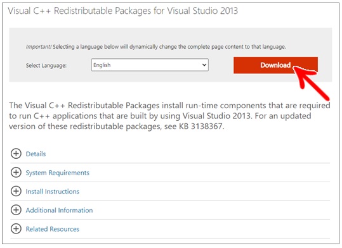
Task: Select the Install Instructions link text
Action: coord(52,192)
